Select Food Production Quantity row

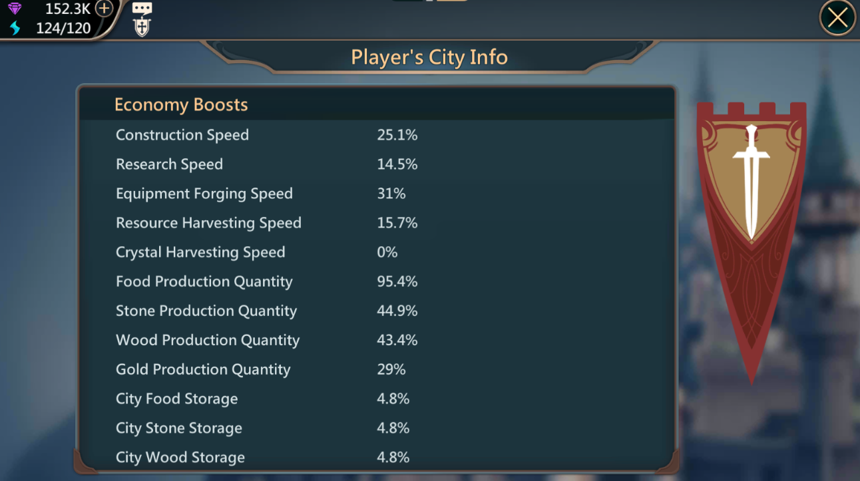[x=377, y=281]
